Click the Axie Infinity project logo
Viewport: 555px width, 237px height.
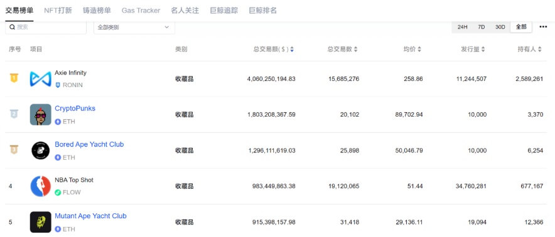pyautogui.click(x=40, y=79)
